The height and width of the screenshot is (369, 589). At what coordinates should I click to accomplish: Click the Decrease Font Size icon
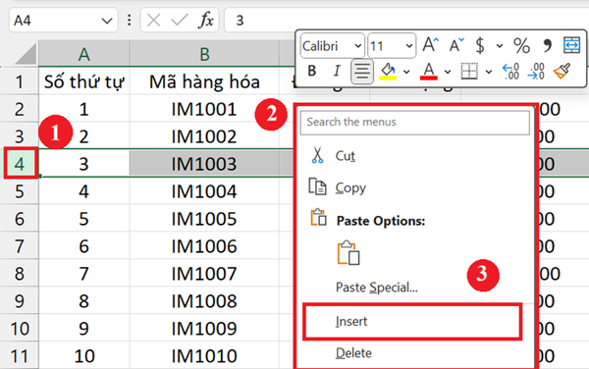click(x=456, y=45)
